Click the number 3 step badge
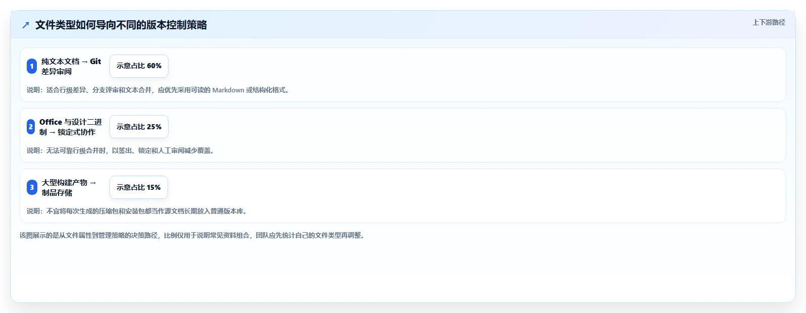 coord(32,187)
